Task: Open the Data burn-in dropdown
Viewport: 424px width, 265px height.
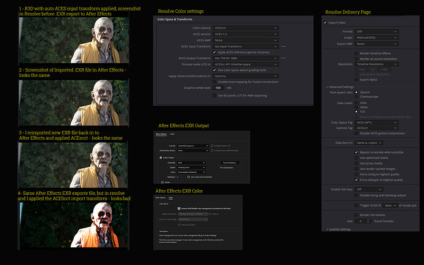Action: [369, 143]
